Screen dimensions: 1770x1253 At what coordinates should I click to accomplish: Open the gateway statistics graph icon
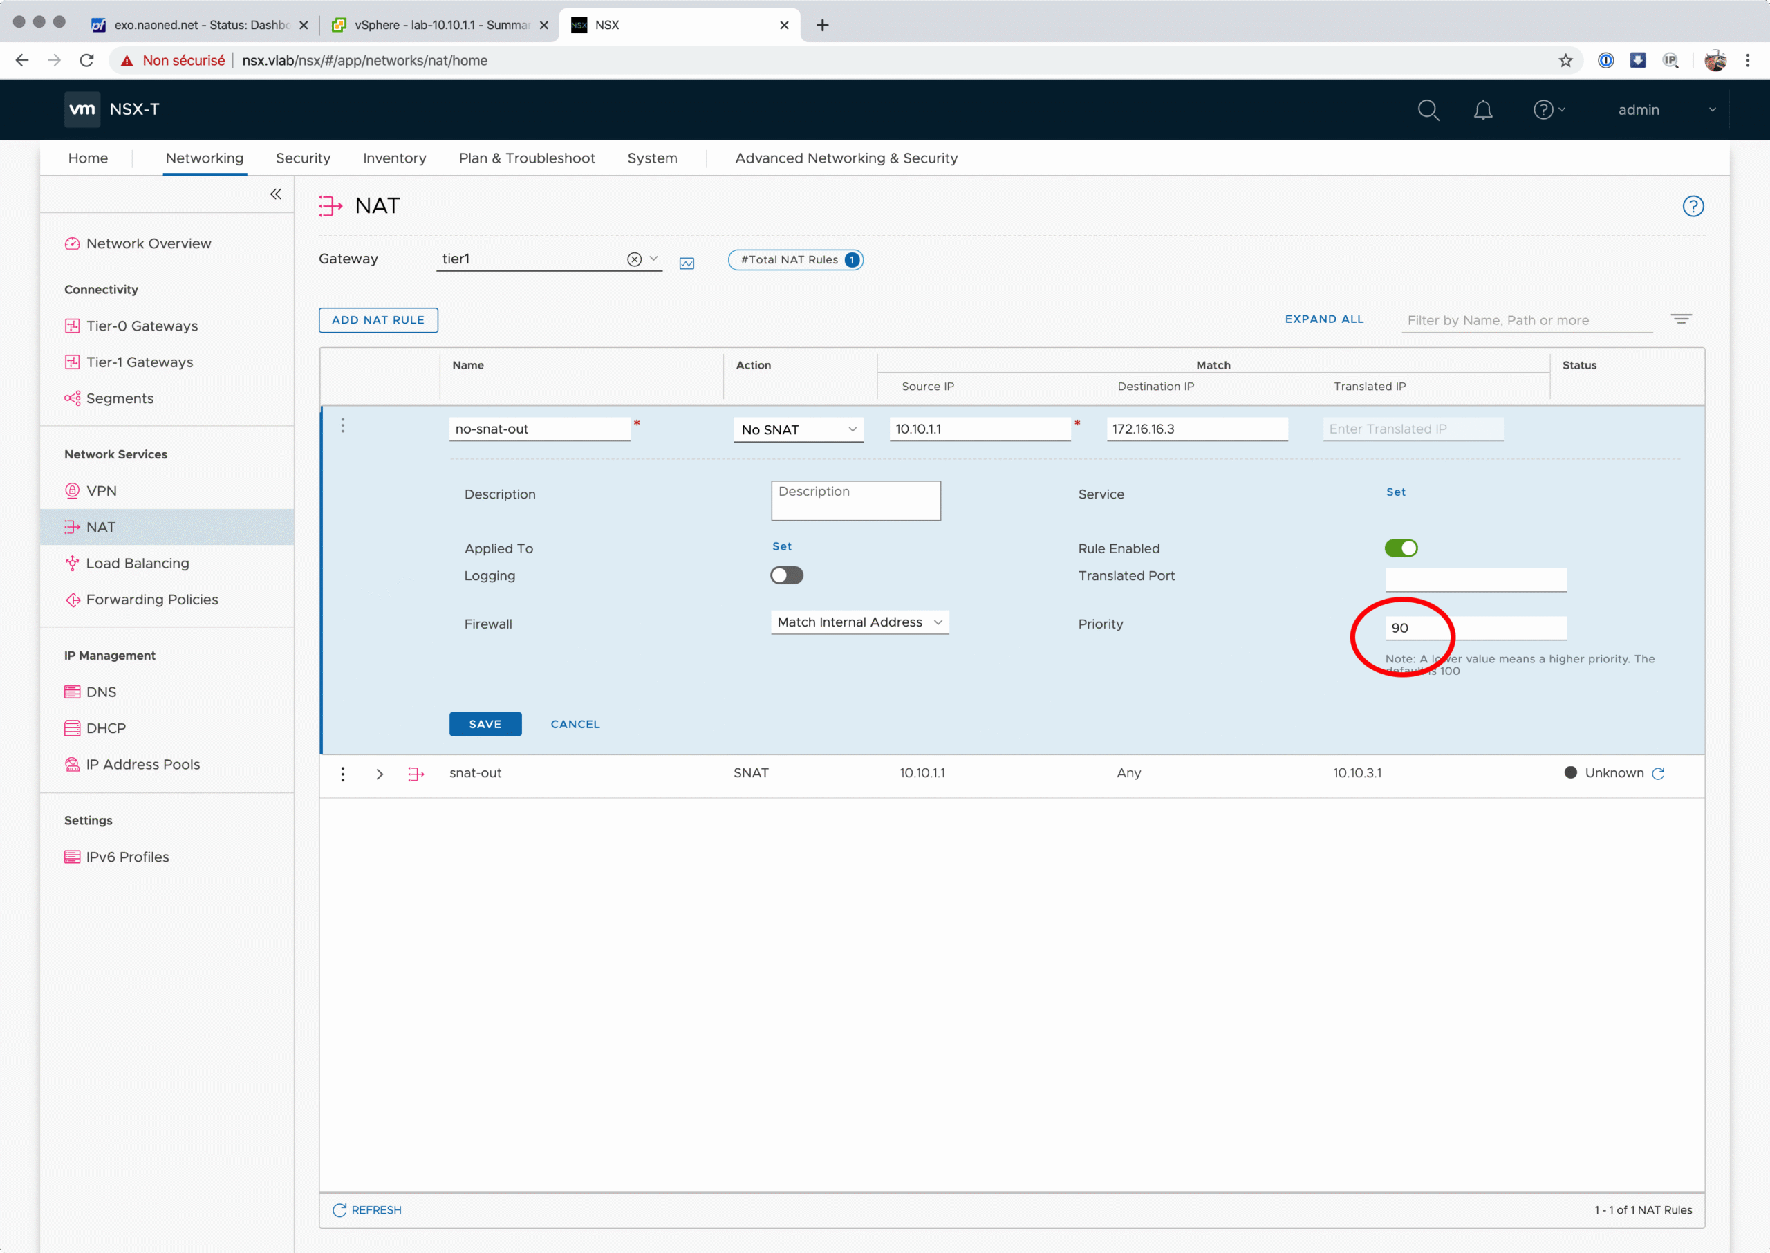687,263
